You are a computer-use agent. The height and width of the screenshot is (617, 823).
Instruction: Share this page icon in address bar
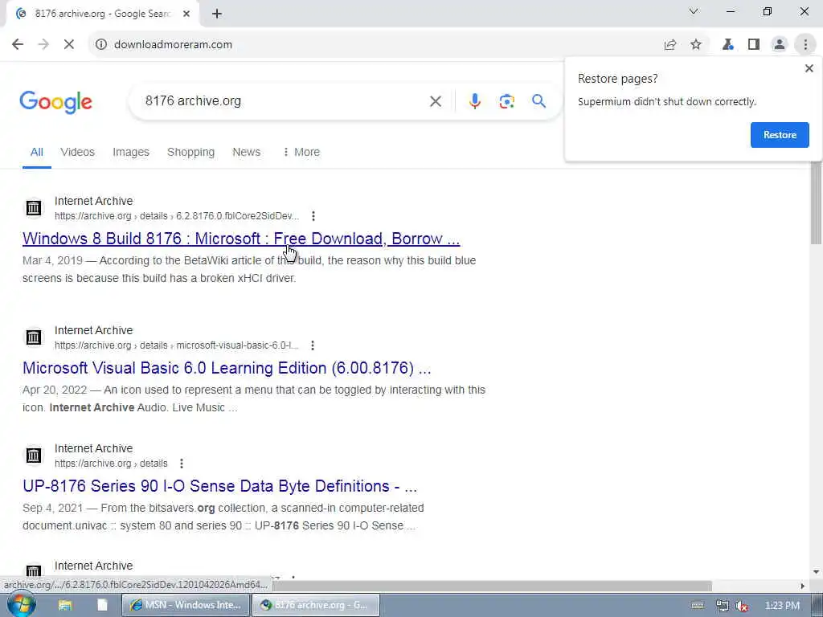point(670,45)
